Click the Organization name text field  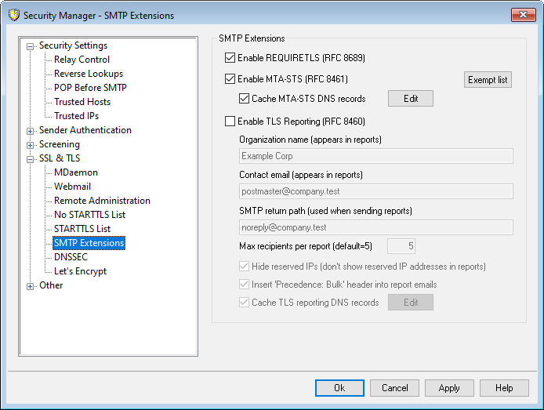coord(375,156)
